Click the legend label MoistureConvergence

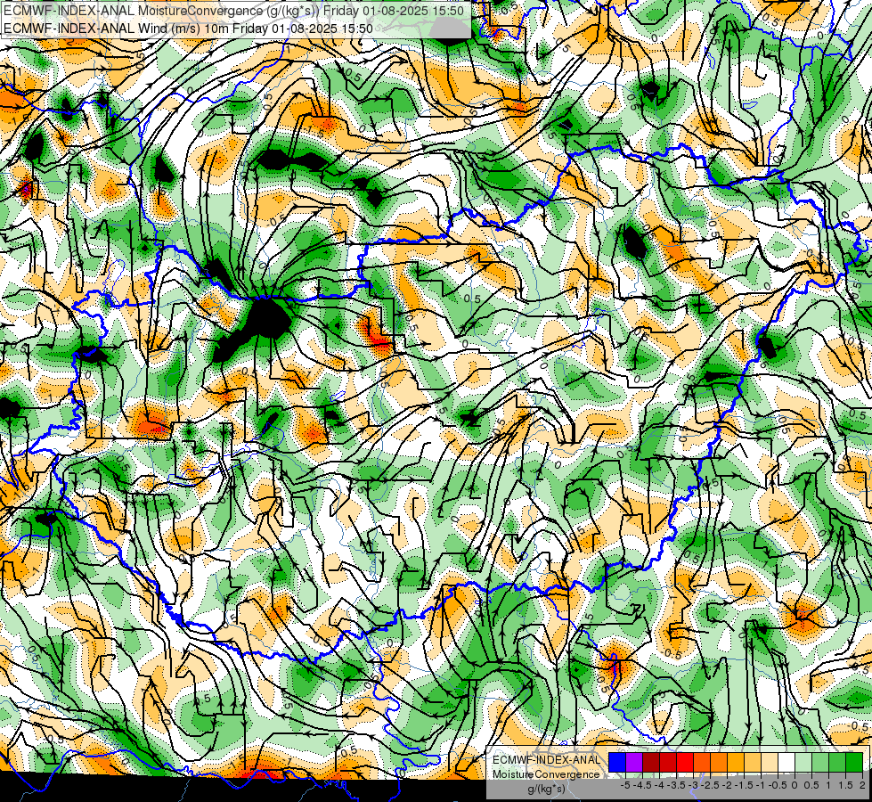pos(546,774)
